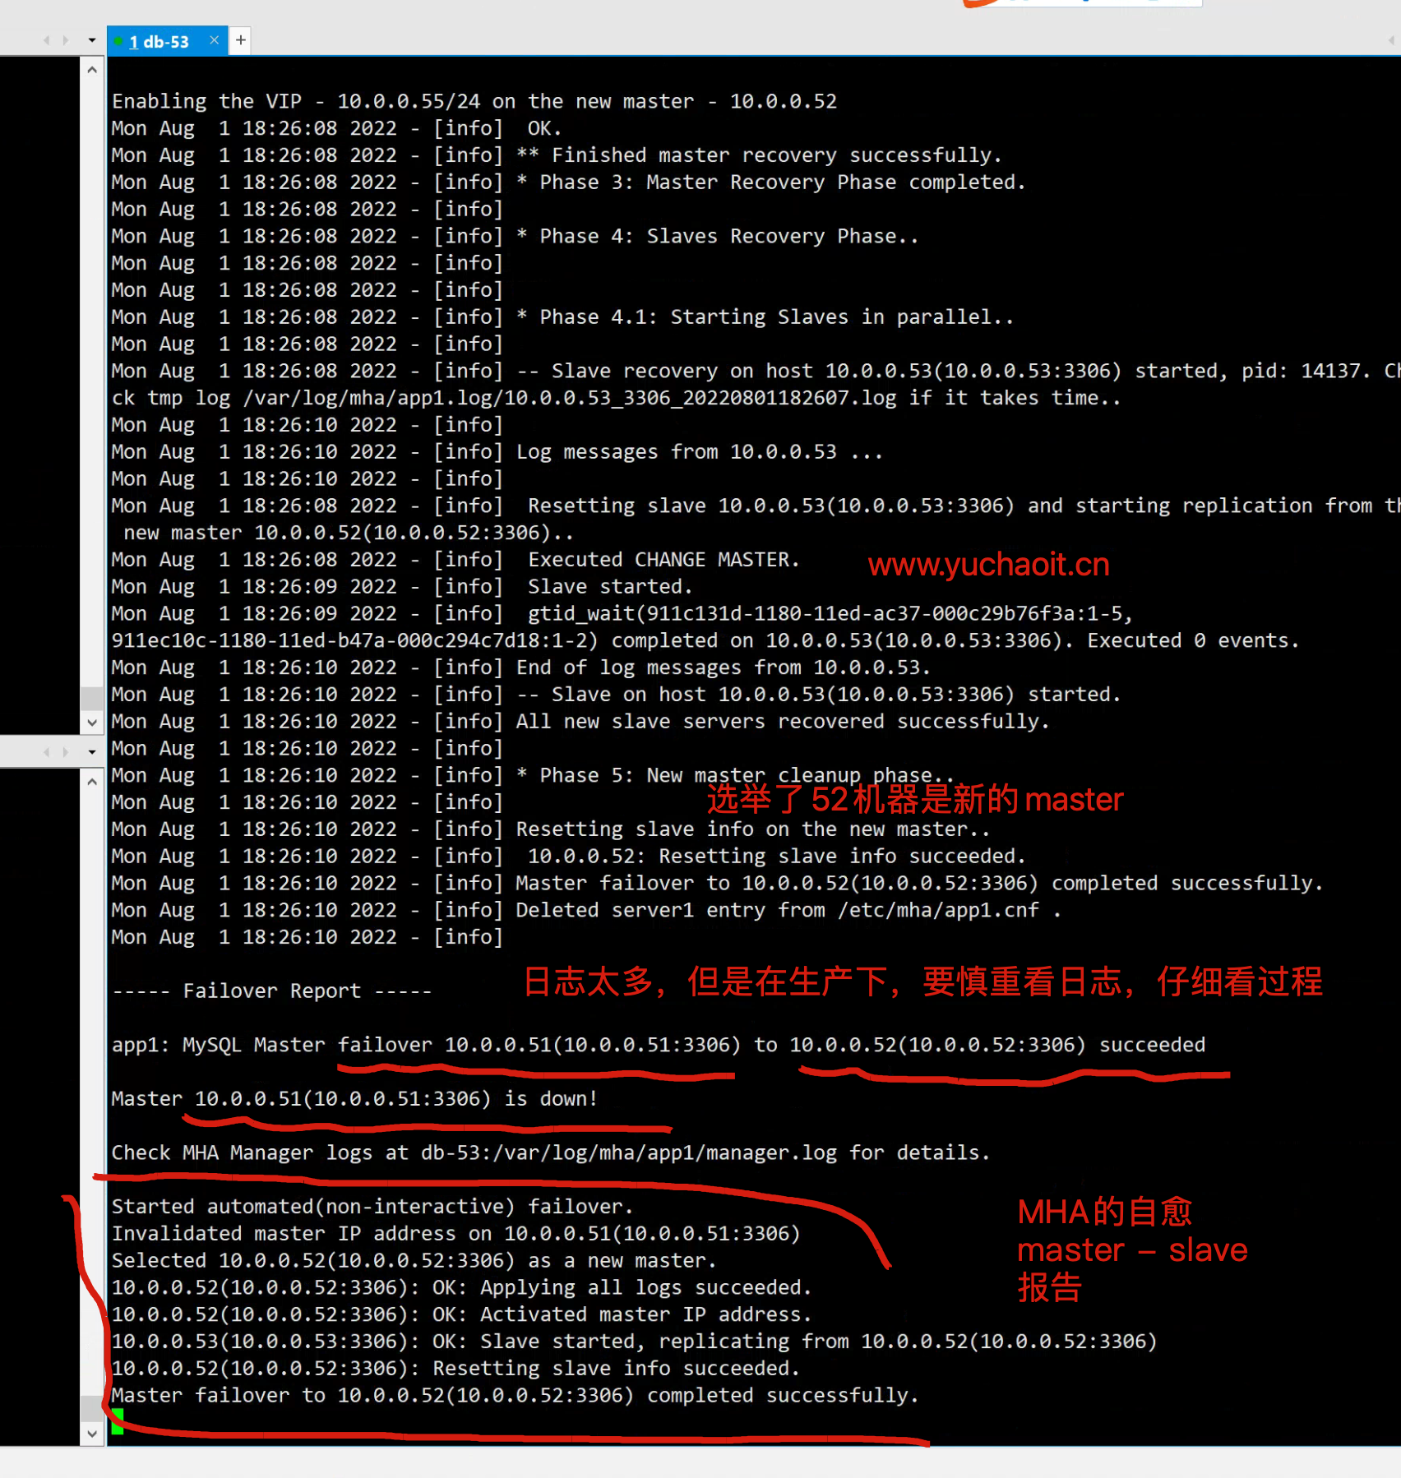
Task: Click right arrow in lower-left pane header
Action: (67, 751)
